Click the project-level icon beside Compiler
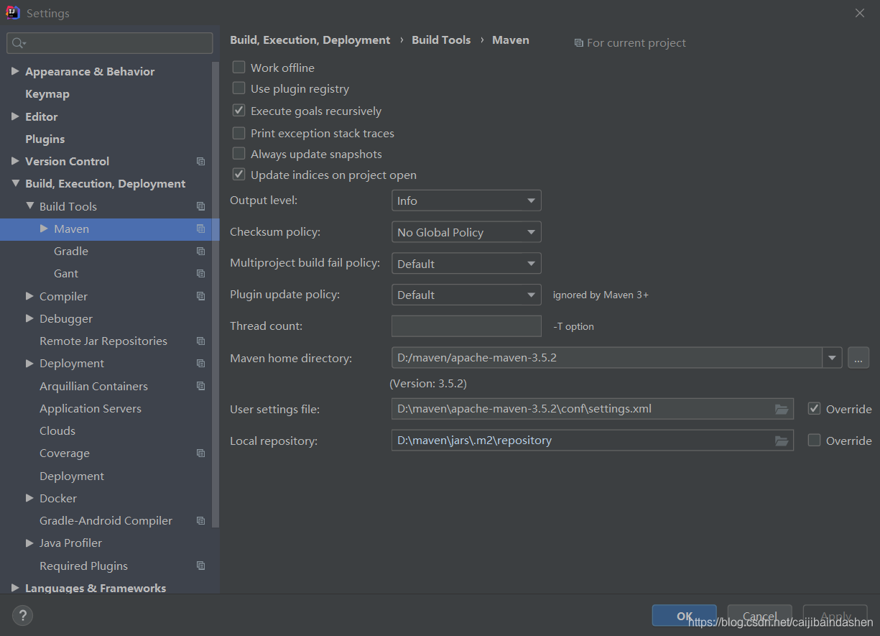 (x=201, y=296)
